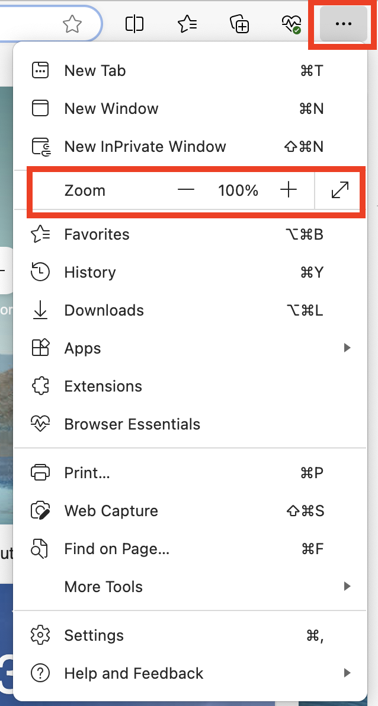The height and width of the screenshot is (706, 378).
Task: Enter full screen mode
Action: pos(339,190)
